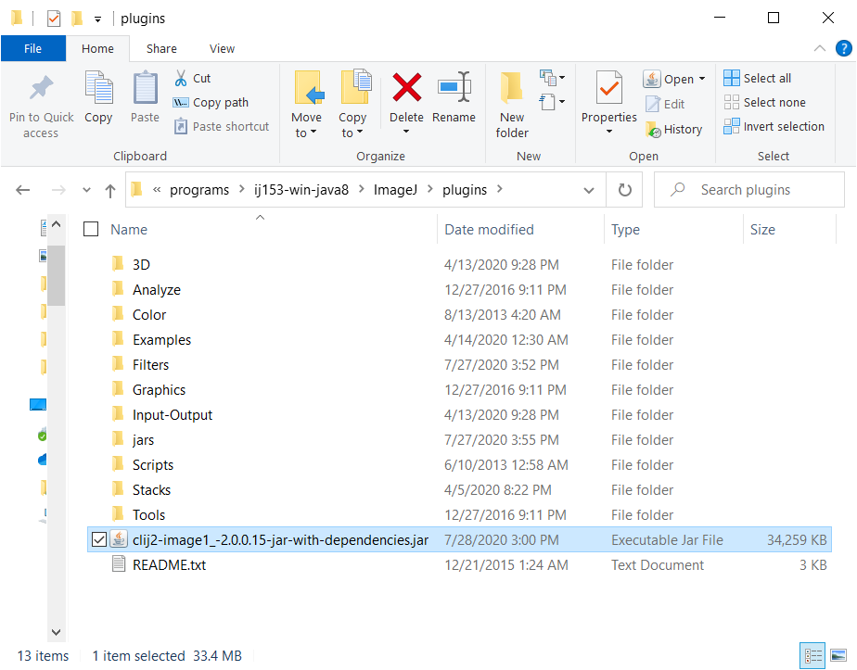Open file History
This screenshot has width=857, height=670.
[673, 130]
